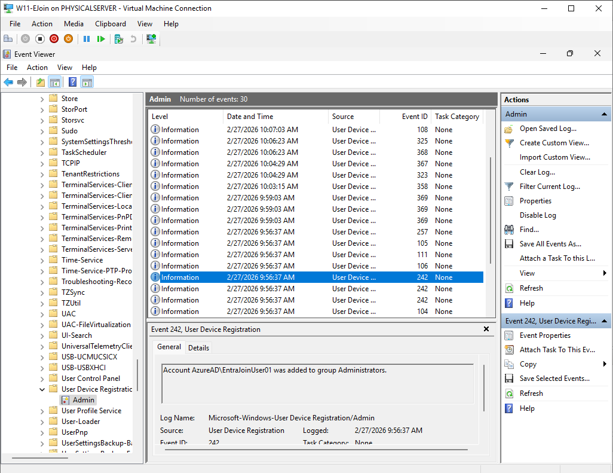Switch to the General tab
This screenshot has height=473, width=613.
coord(169,347)
